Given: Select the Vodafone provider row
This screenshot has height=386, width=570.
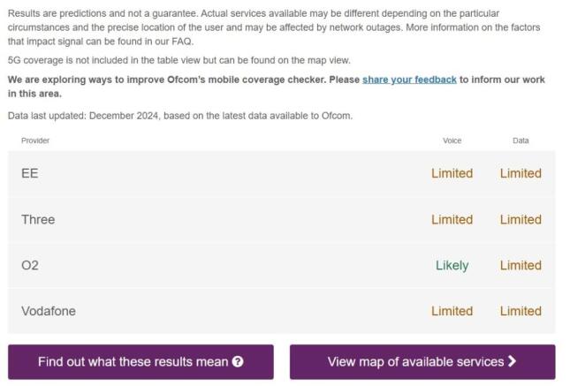Looking at the screenshot, I should pos(281,311).
